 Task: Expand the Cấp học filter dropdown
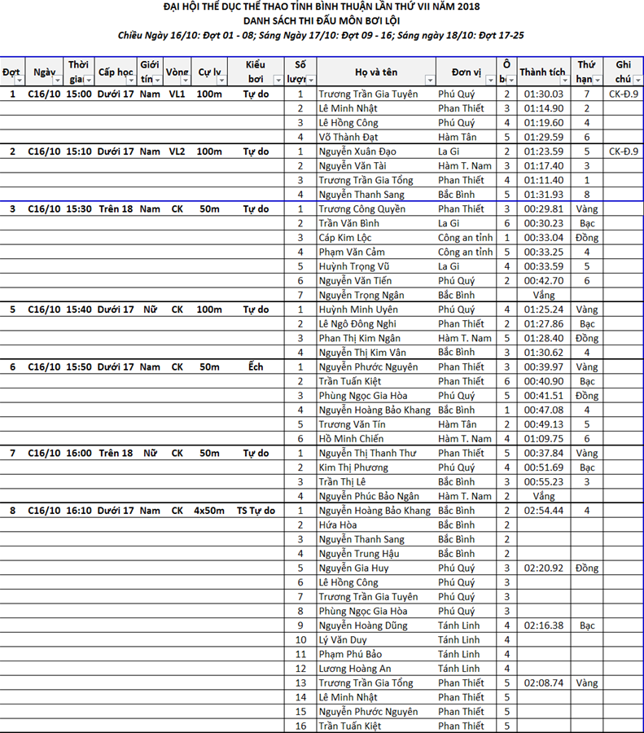pyautogui.click(x=130, y=81)
